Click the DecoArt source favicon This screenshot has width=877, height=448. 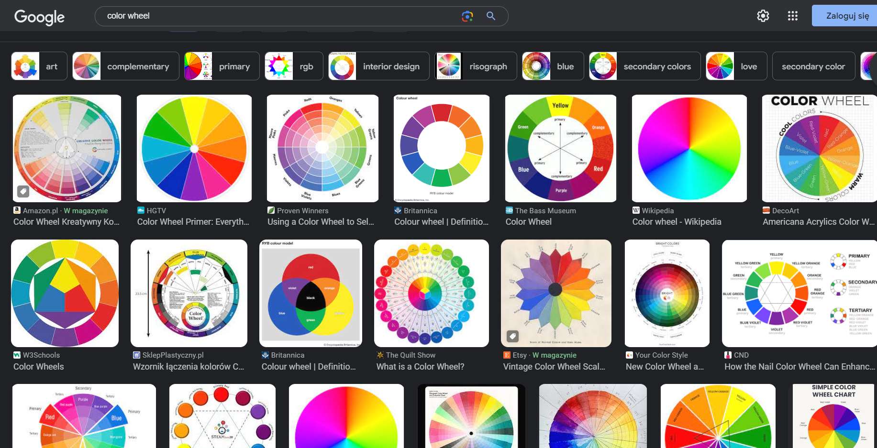(766, 210)
